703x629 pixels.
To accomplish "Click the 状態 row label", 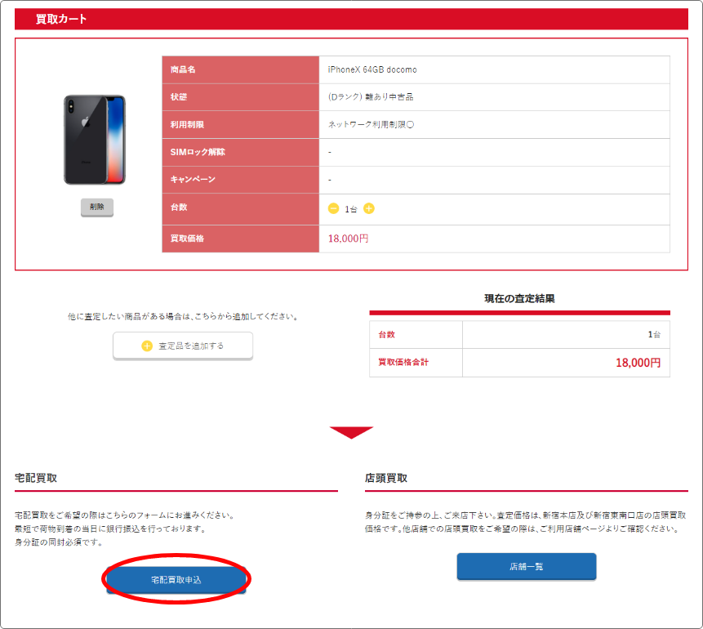I will [x=179, y=97].
